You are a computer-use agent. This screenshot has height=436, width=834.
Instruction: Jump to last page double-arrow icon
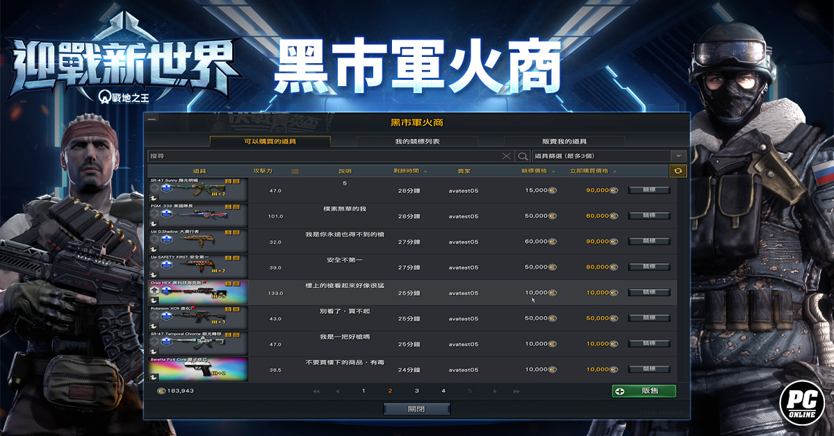(x=516, y=392)
